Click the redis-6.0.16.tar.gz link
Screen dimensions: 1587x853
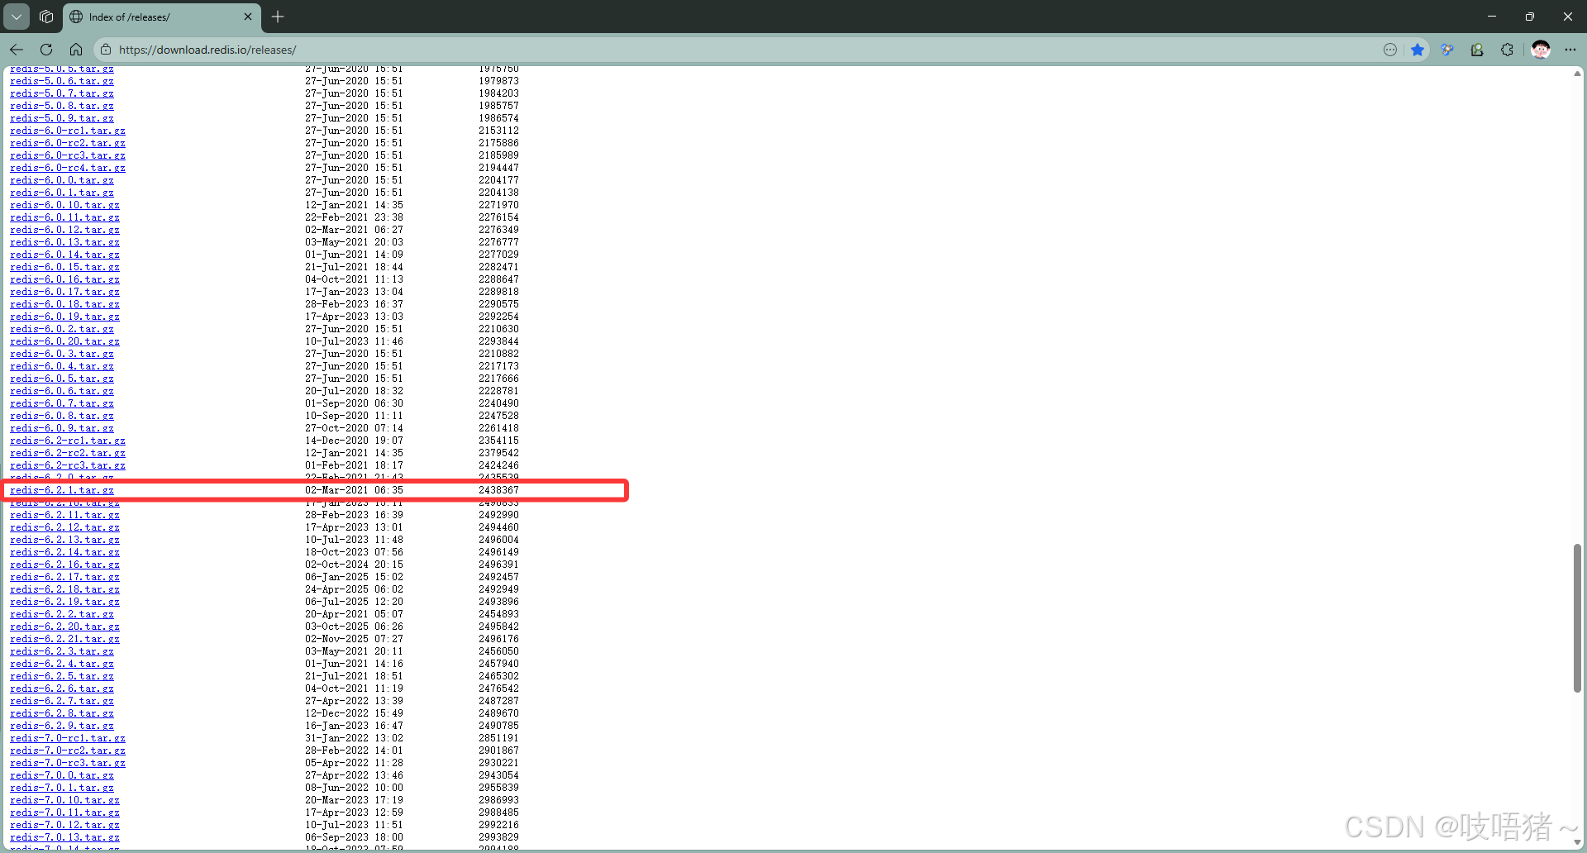pyautogui.click(x=64, y=279)
